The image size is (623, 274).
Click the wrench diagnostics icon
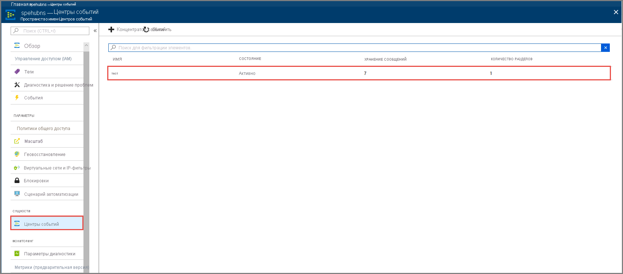[17, 85]
